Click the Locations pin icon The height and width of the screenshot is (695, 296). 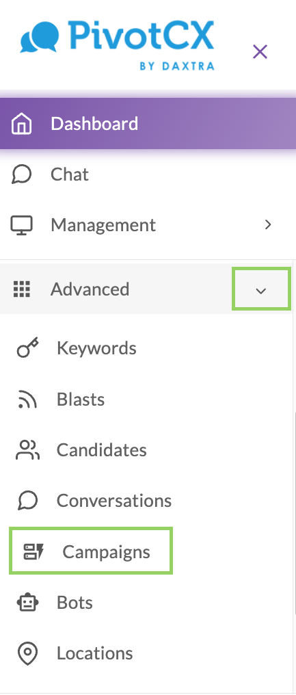pyautogui.click(x=27, y=654)
